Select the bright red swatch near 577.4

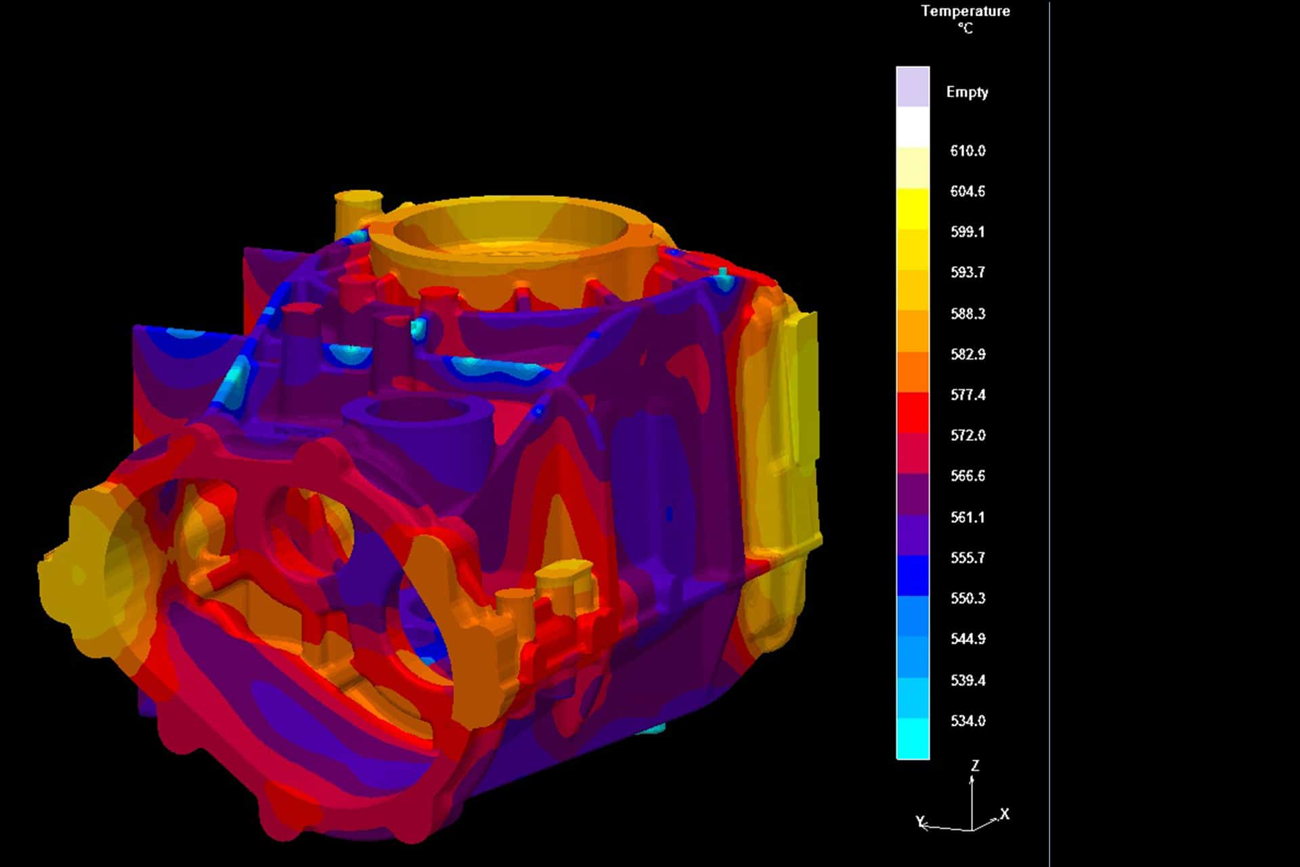[x=913, y=413]
